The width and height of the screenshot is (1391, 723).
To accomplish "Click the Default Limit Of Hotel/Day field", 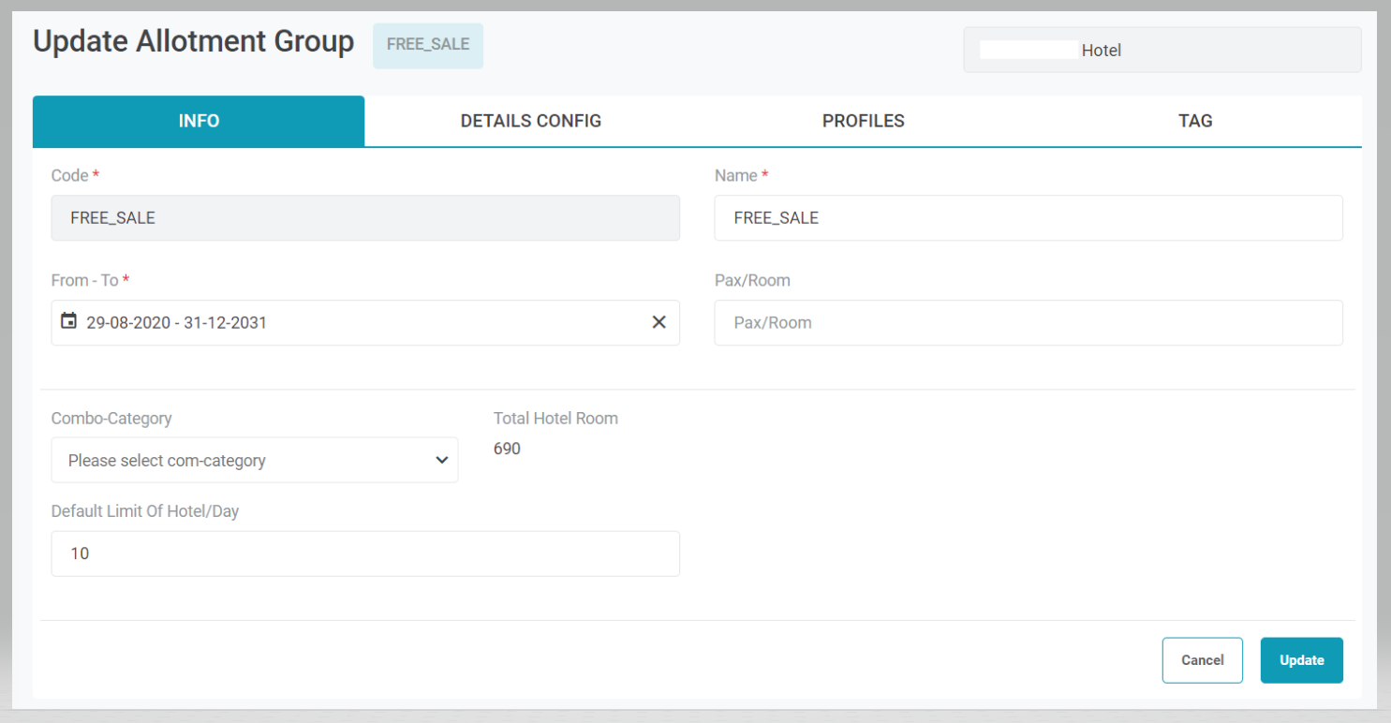I will tap(365, 553).
